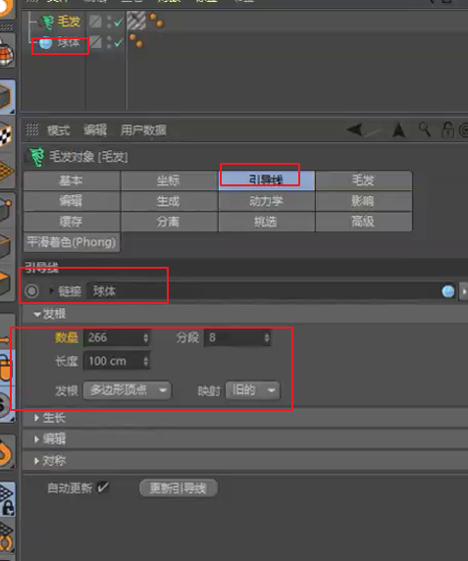Image resolution: width=468 pixels, height=561 pixels.
Task: Click the 更新引导线 button
Action: click(x=179, y=488)
